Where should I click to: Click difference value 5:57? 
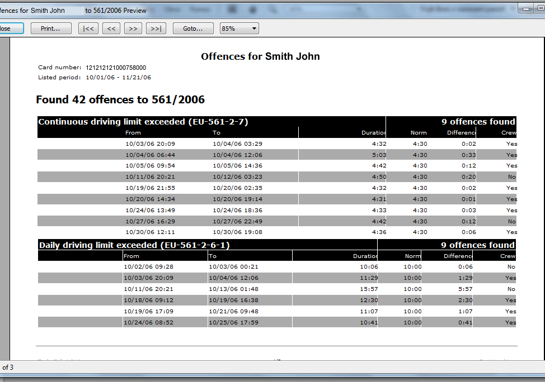(x=466, y=289)
